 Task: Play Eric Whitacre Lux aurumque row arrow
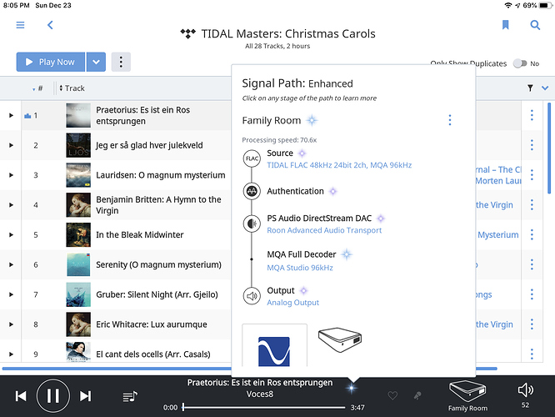[11, 324]
